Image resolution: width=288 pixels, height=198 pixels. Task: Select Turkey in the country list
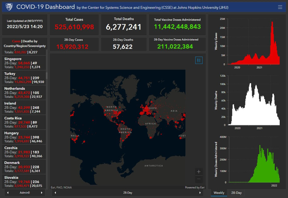click(24, 78)
